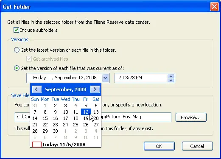Click the Cancel button
The image size is (221, 159).
pos(197,146)
